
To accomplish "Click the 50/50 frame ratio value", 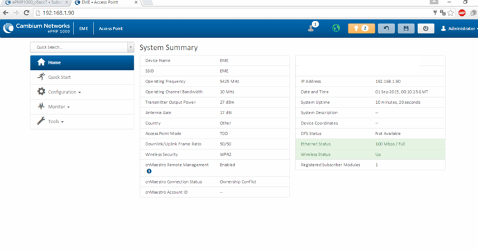I will (226, 144).
